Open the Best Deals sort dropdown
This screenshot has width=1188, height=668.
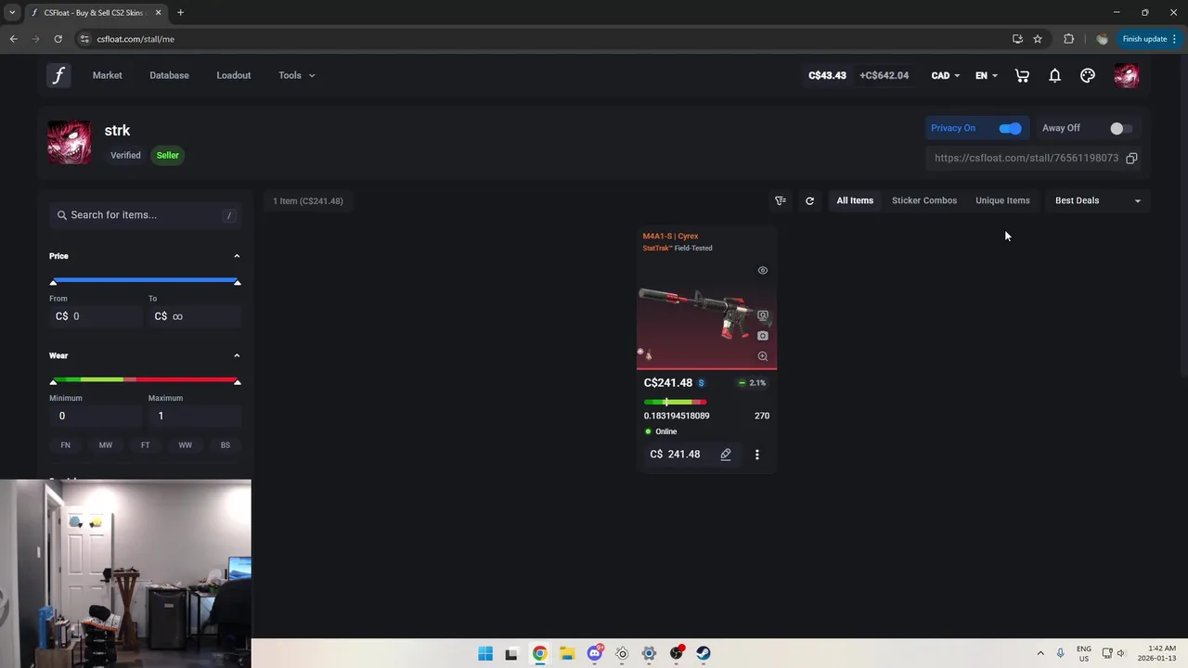pos(1098,200)
